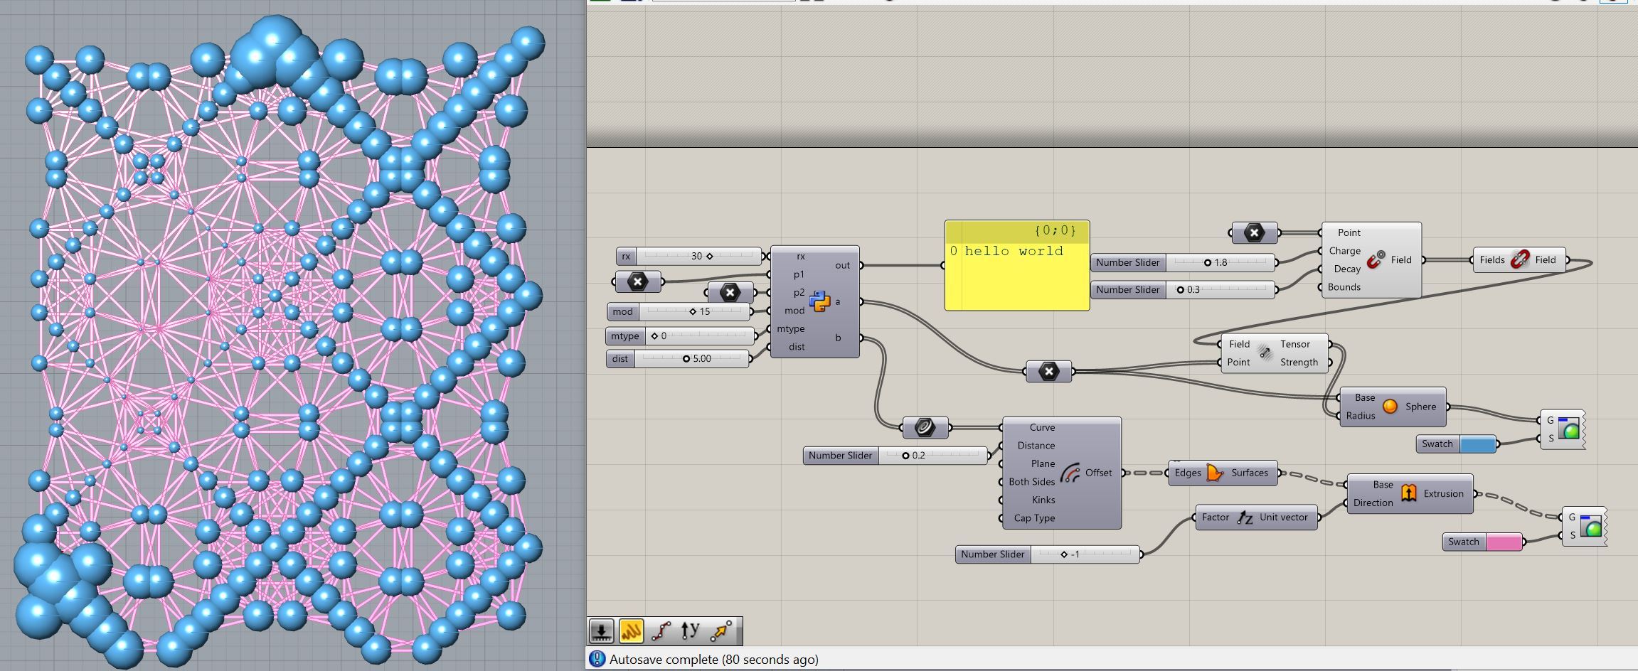Click the Unit Z vector icon
The height and width of the screenshot is (671, 1638).
point(1244,517)
